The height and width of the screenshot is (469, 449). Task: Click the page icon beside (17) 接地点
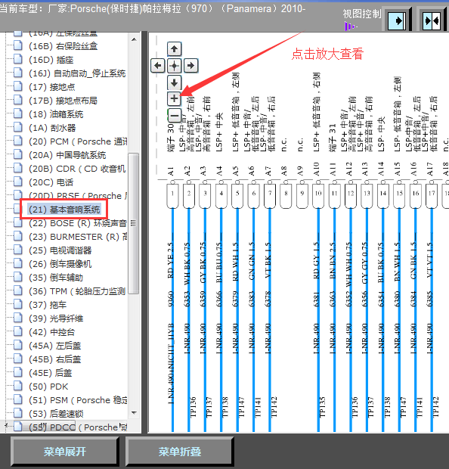pyautogui.click(x=18, y=86)
